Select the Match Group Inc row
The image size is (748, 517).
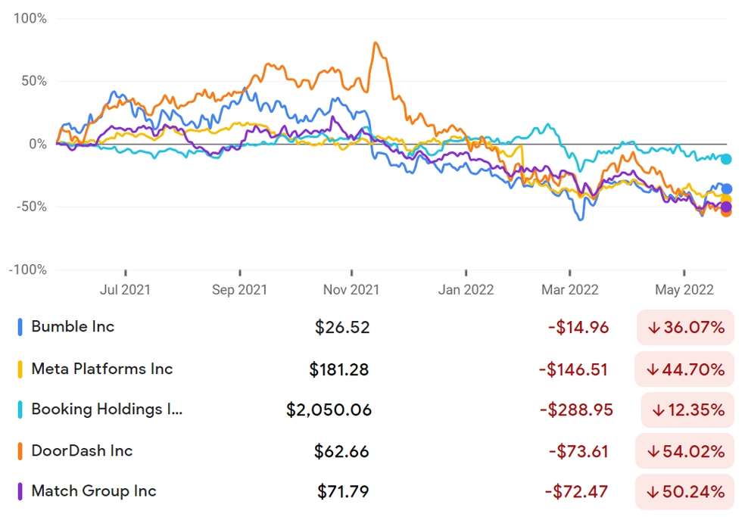[x=94, y=491]
